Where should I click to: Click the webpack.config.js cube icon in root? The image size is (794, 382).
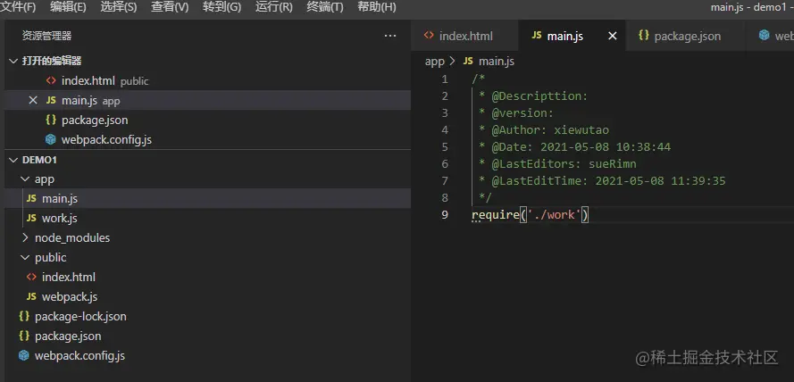(x=24, y=355)
